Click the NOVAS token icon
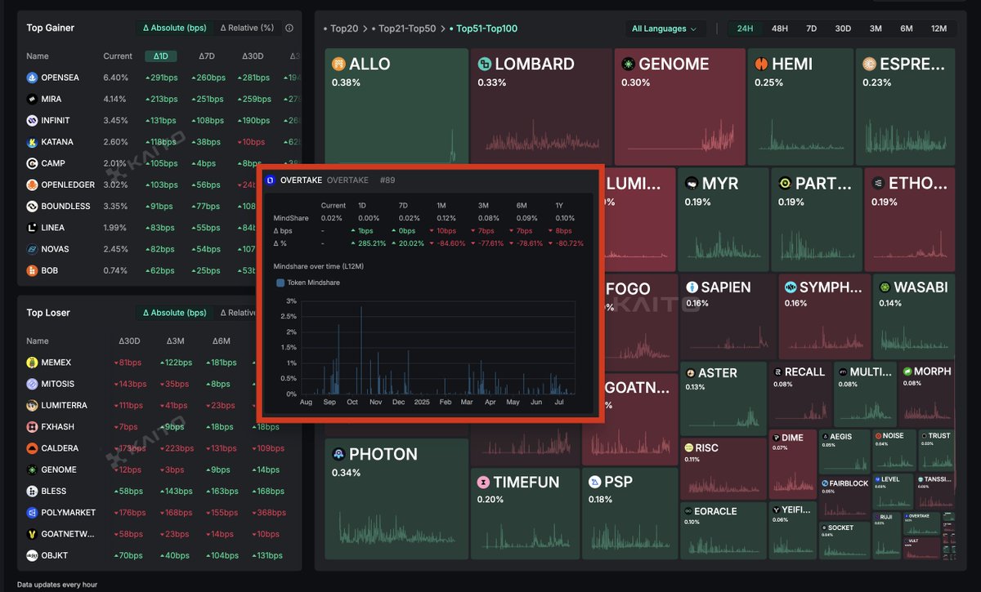 [x=32, y=249]
